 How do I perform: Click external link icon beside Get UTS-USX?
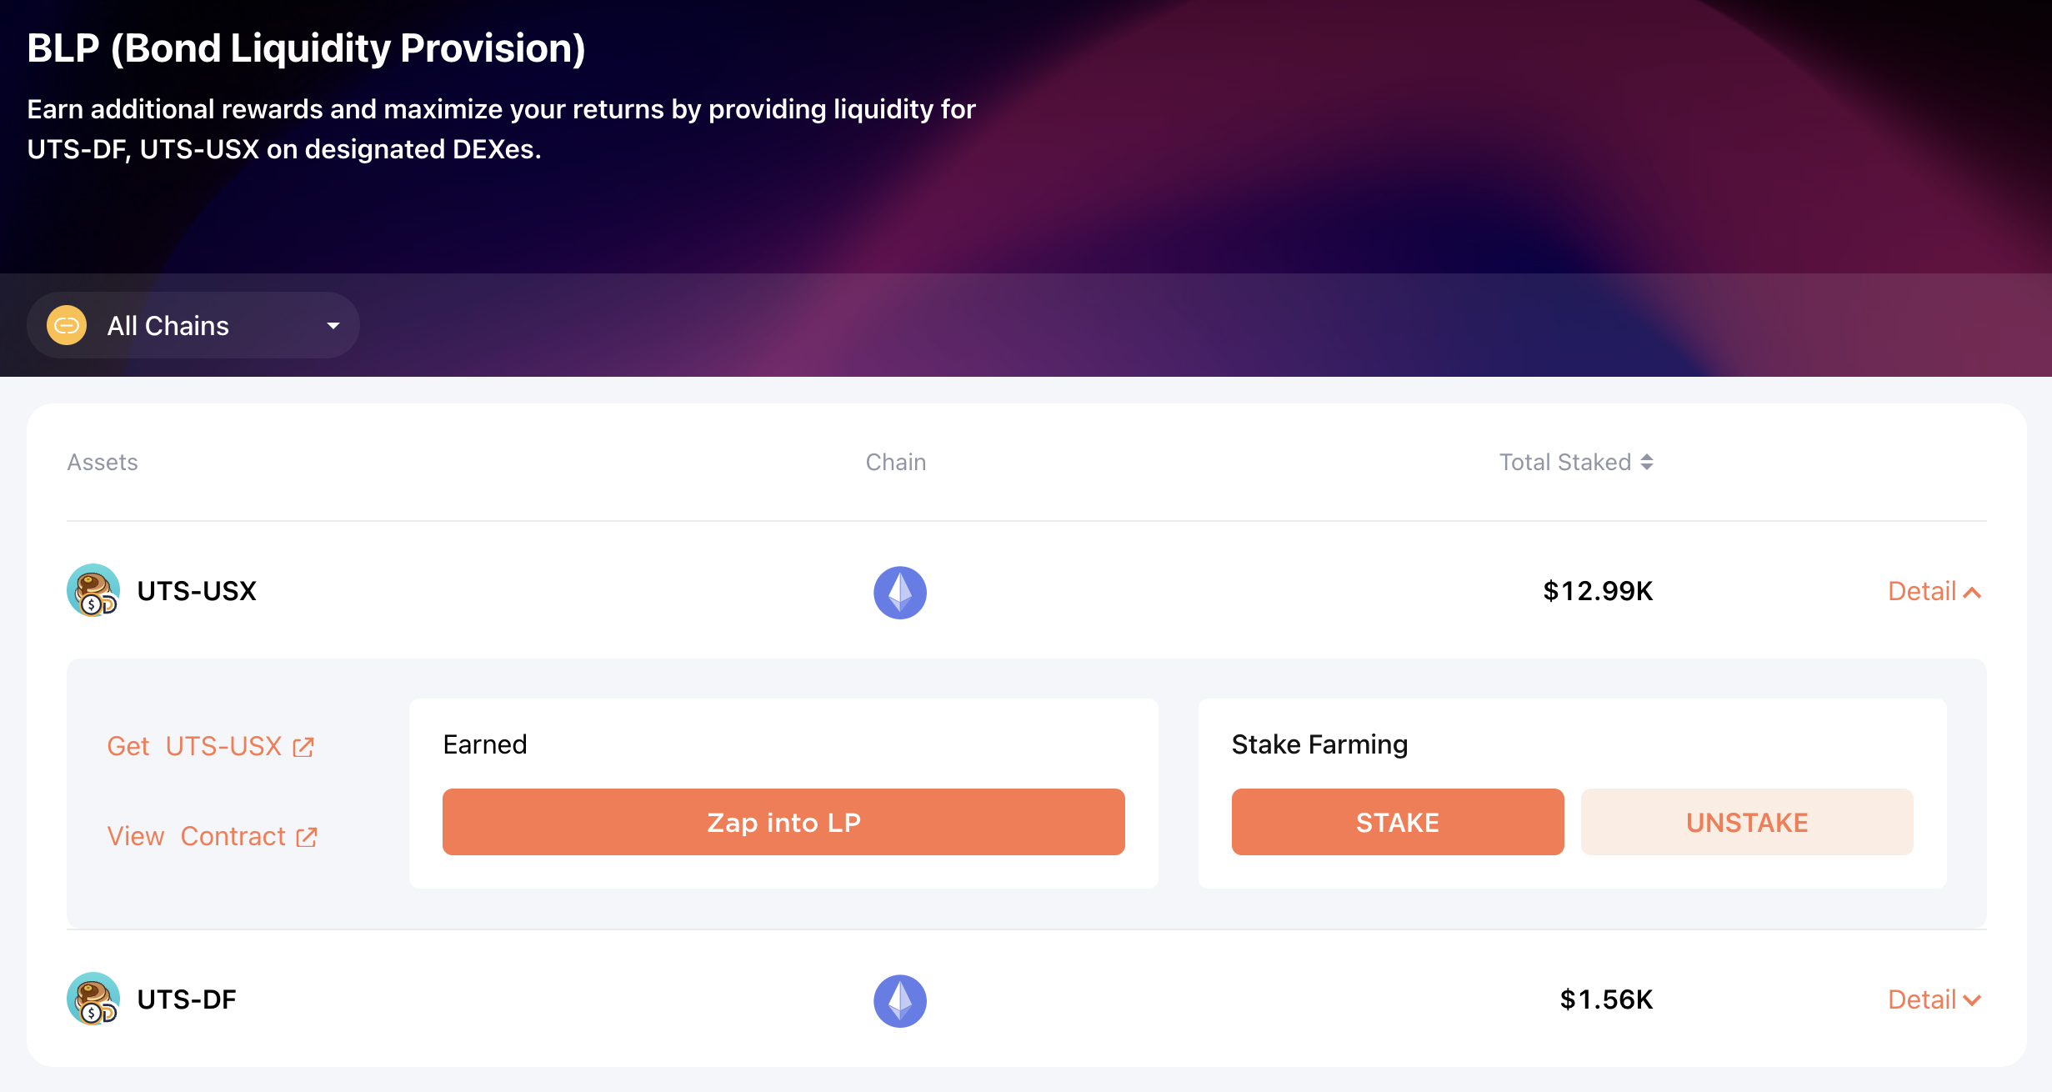[303, 747]
